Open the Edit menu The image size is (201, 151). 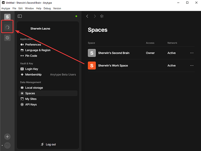[x=20, y=8]
